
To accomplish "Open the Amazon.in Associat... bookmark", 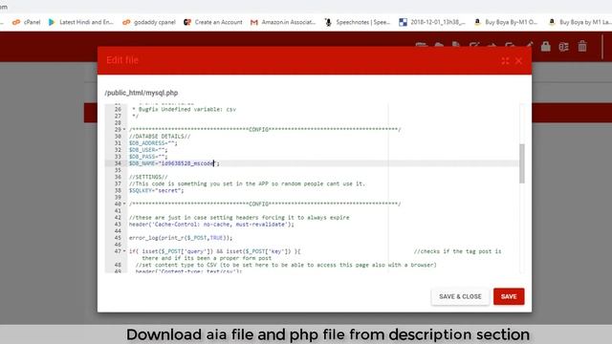I will (x=283, y=22).
